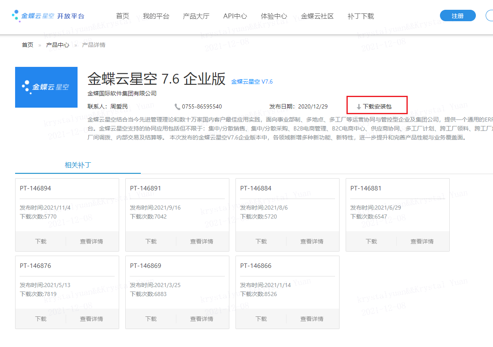Open the search icon at top right
Image resolution: width=493 pixels, height=347 pixels.
pyautogui.click(x=490, y=15)
